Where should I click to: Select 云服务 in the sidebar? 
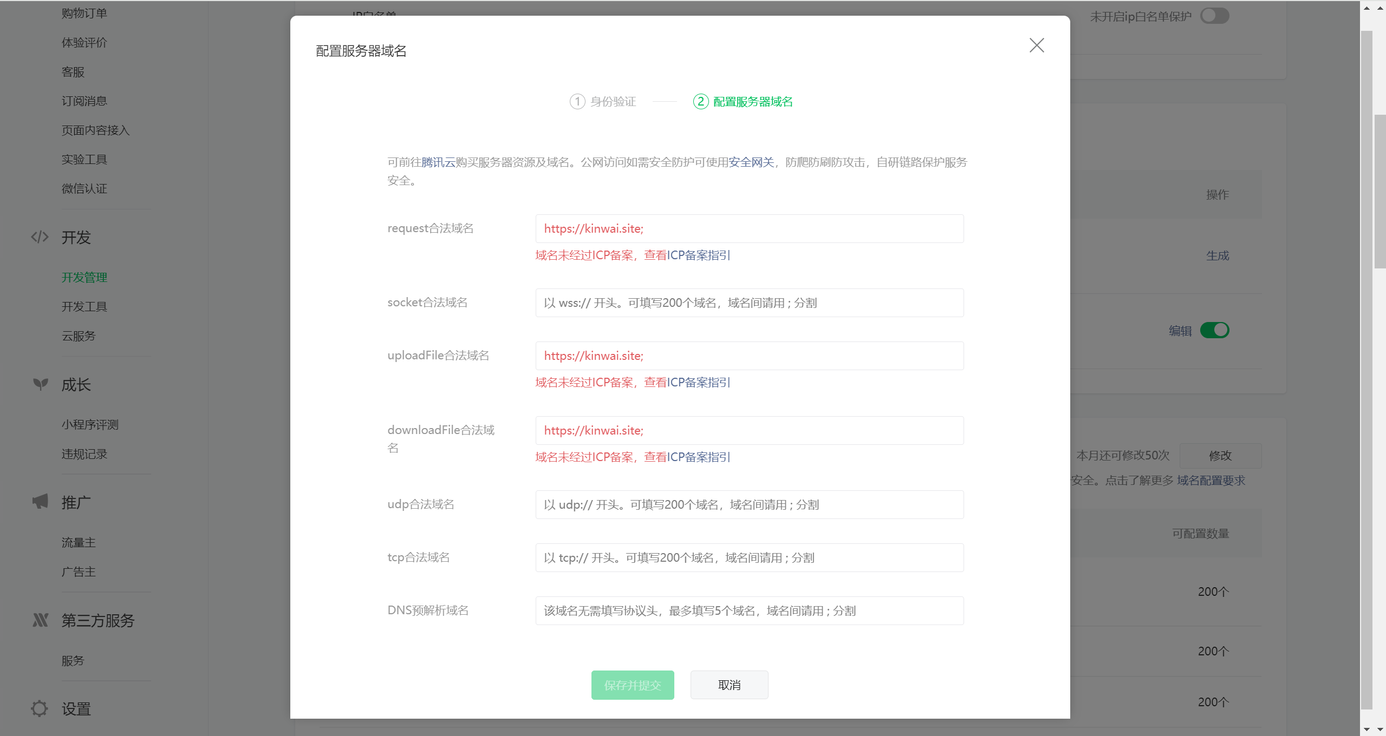(x=79, y=336)
